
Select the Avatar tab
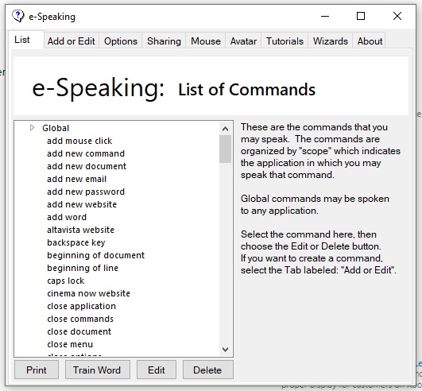point(243,41)
